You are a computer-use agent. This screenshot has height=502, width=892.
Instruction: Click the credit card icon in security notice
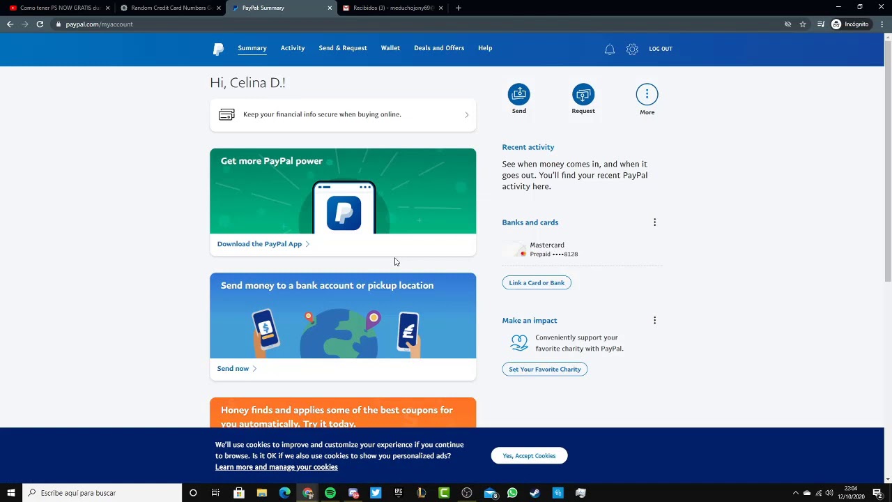coord(226,114)
